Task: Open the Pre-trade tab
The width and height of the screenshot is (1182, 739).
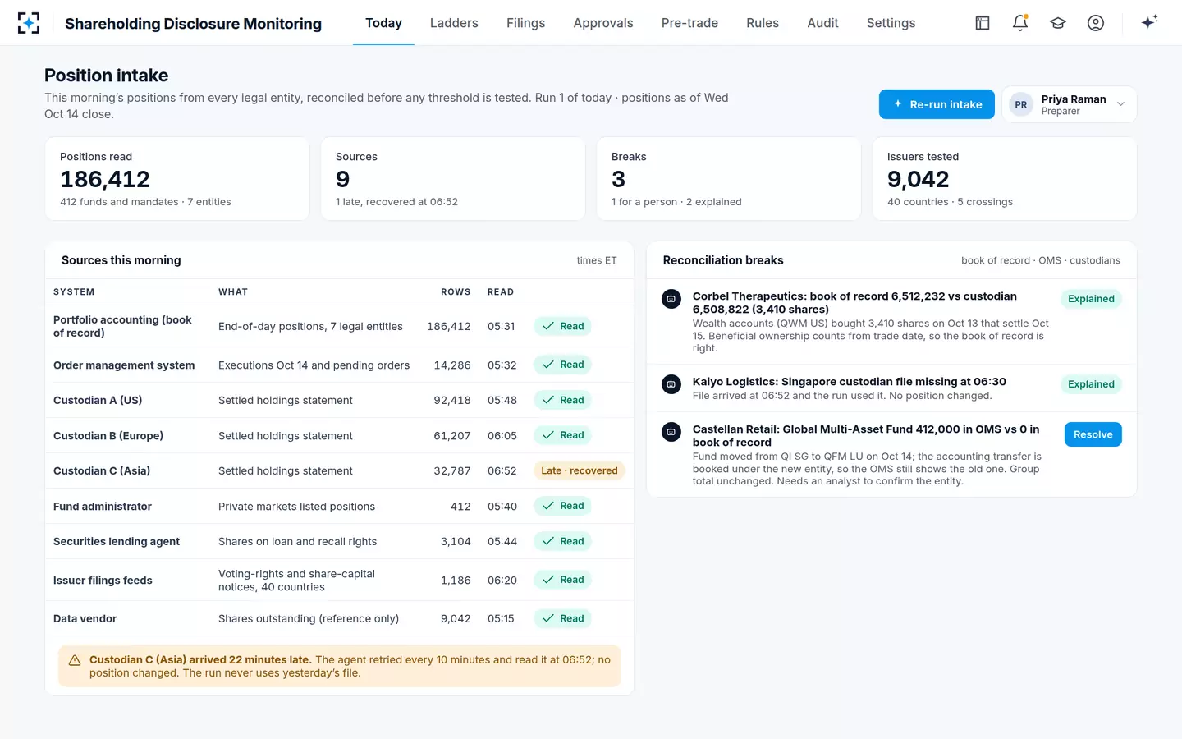Action: click(689, 23)
